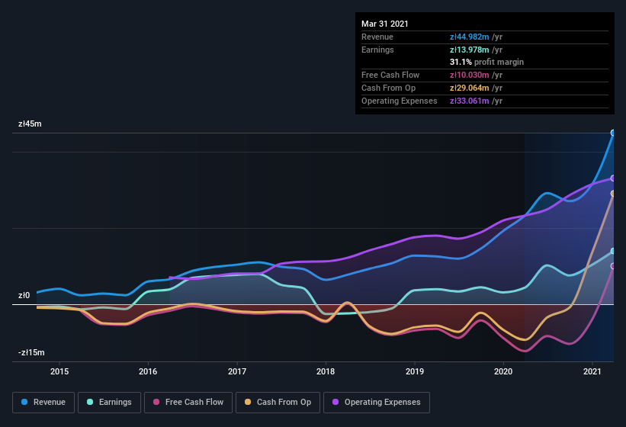Click the 2018 label on time axis
626x427 pixels.
click(x=326, y=371)
